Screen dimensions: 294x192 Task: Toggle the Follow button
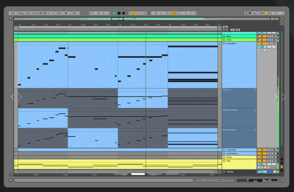pyautogui.click(x=21, y=13)
